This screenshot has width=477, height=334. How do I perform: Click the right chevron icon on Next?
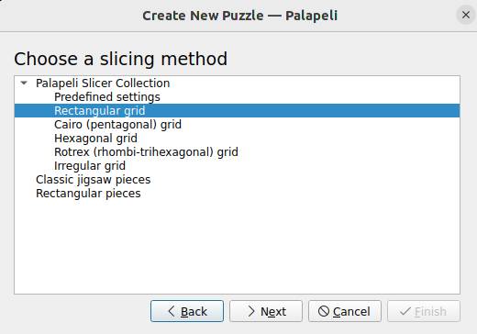[x=251, y=311]
